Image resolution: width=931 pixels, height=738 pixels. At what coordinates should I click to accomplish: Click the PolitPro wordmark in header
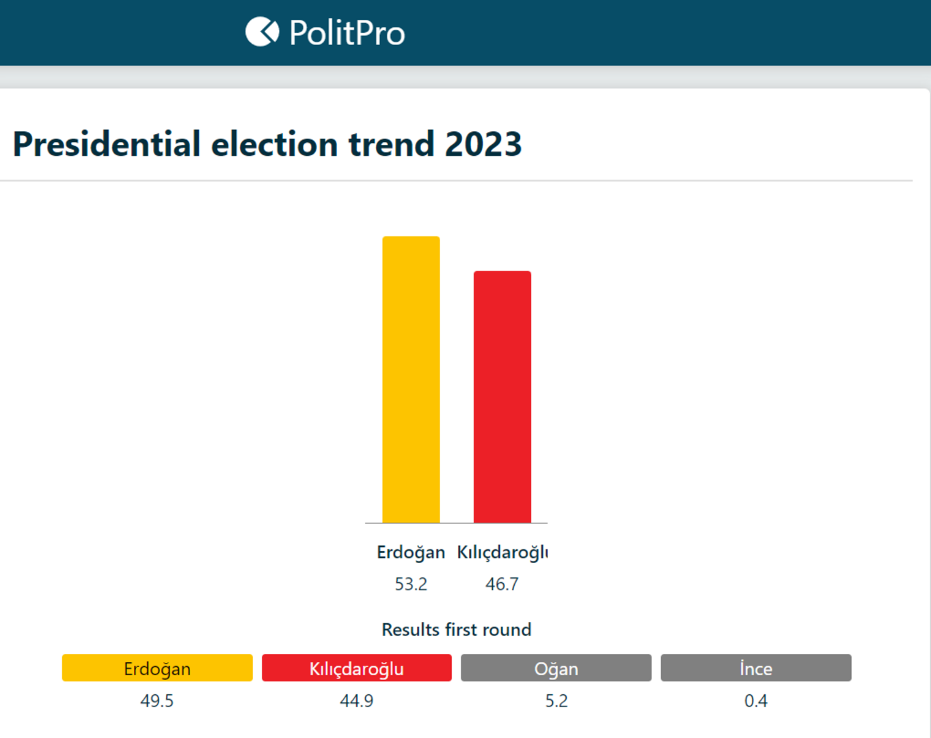347,33
